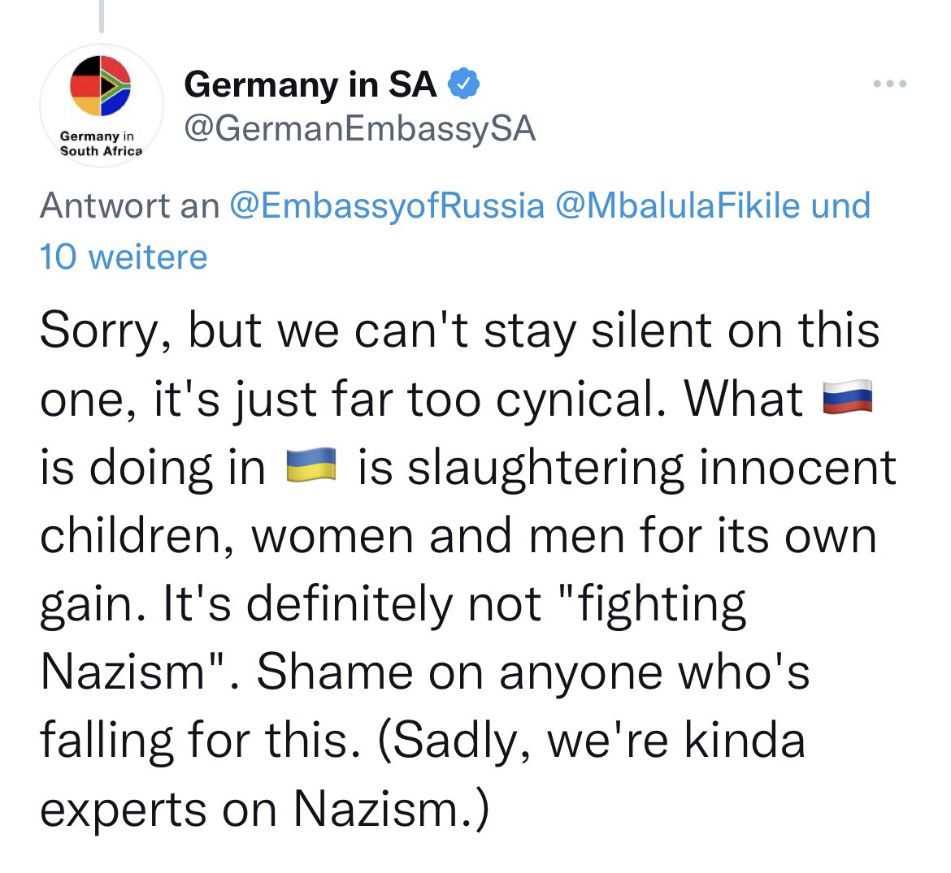Image resolution: width=951 pixels, height=873 pixels.
Task: Expand the '10 weitere' recipients list
Action: [x=124, y=257]
